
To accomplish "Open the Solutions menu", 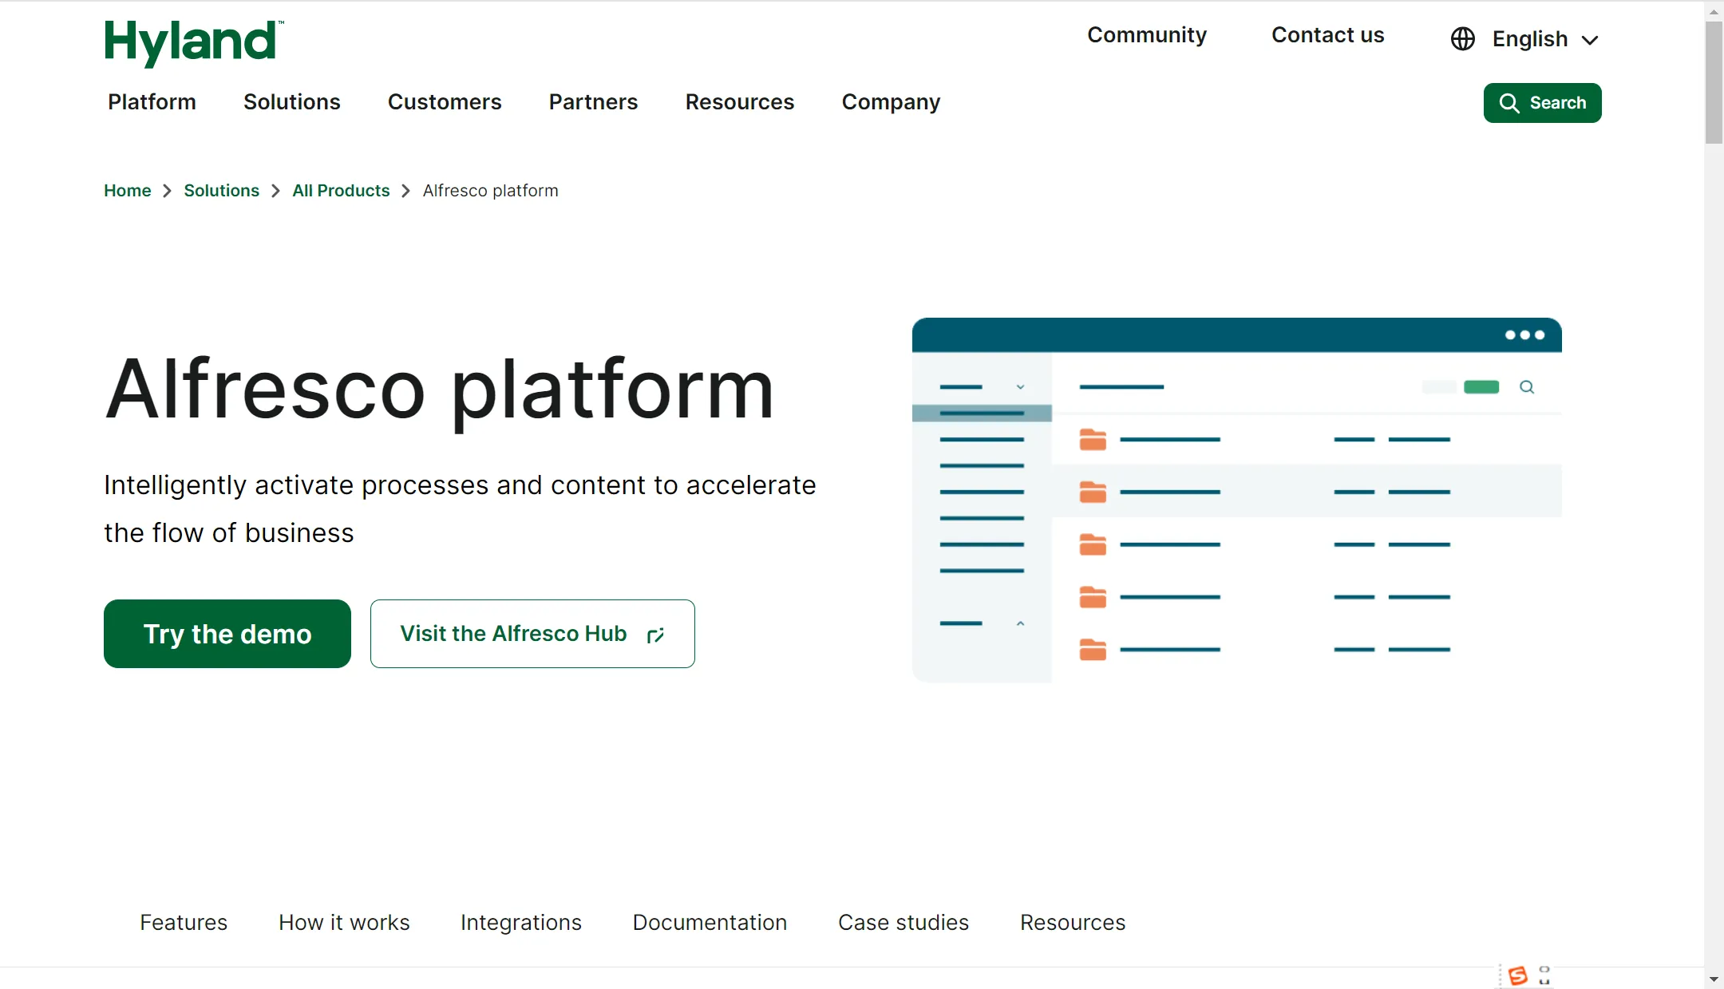I will coord(291,102).
